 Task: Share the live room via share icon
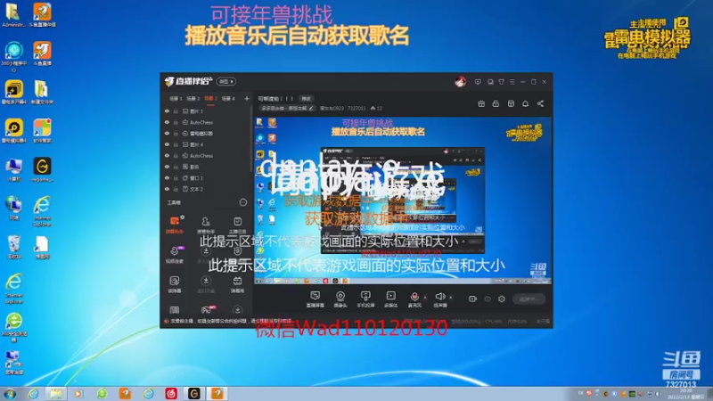tap(540, 104)
